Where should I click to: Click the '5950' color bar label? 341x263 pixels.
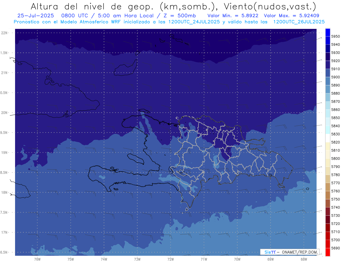pyautogui.click(x=335, y=36)
